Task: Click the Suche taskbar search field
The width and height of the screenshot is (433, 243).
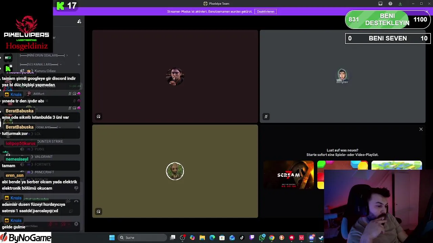Action: tap(142, 238)
